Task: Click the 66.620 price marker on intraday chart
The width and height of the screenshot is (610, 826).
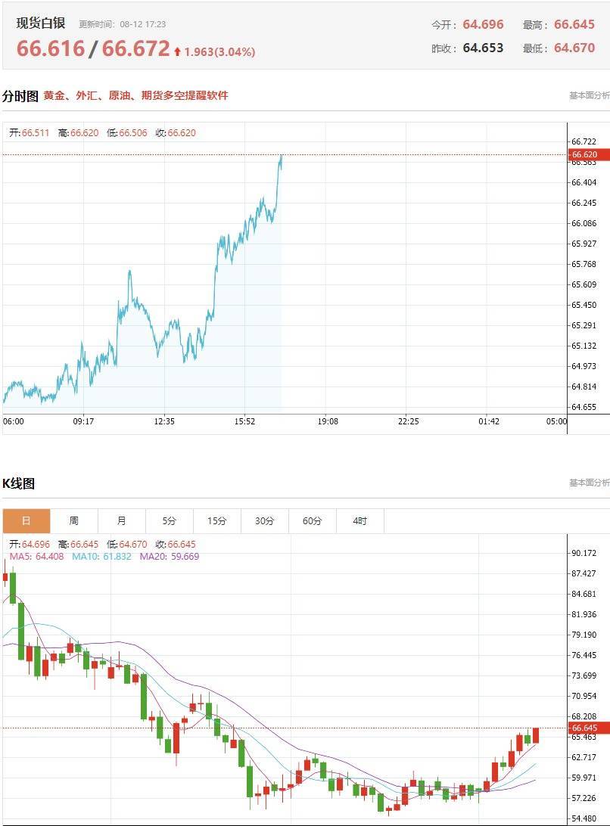Action: click(x=588, y=154)
